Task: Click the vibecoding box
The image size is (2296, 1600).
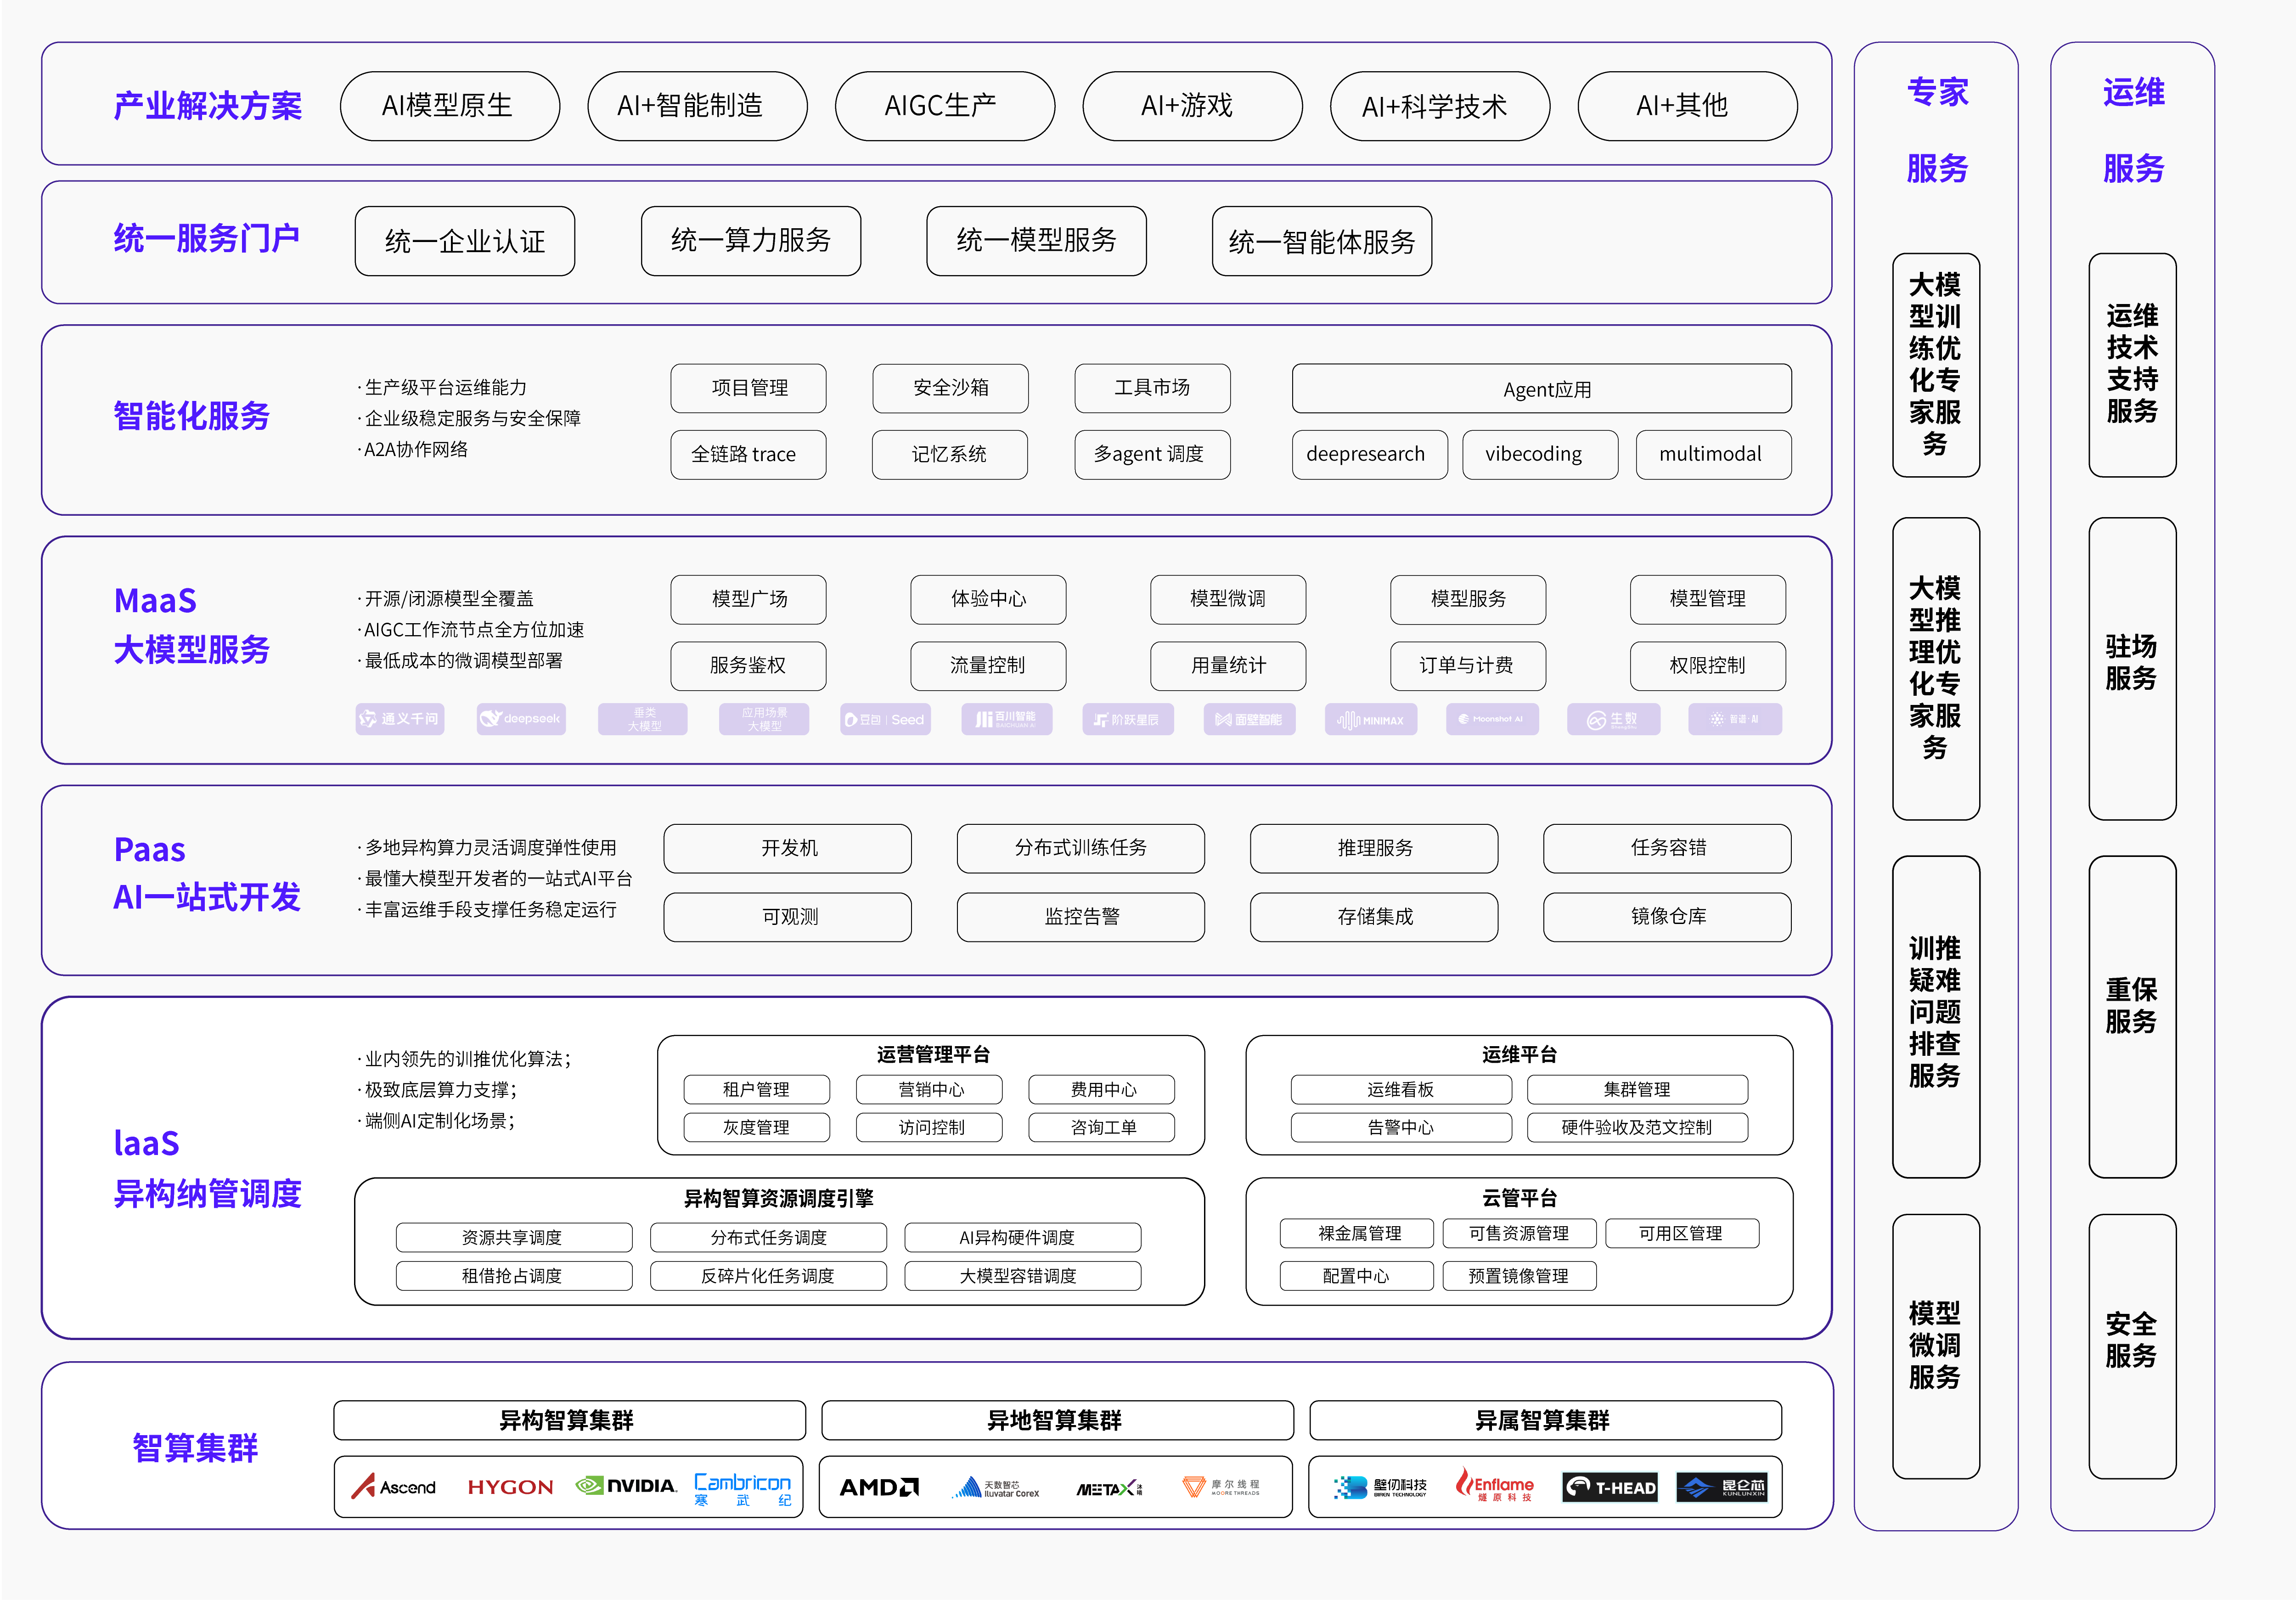Action: [1541, 455]
